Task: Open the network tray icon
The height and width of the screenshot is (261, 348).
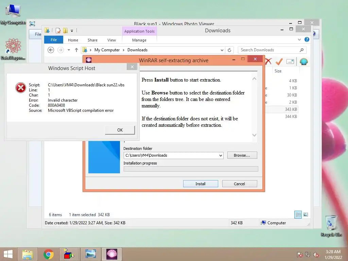Action: pyautogui.click(x=308, y=255)
